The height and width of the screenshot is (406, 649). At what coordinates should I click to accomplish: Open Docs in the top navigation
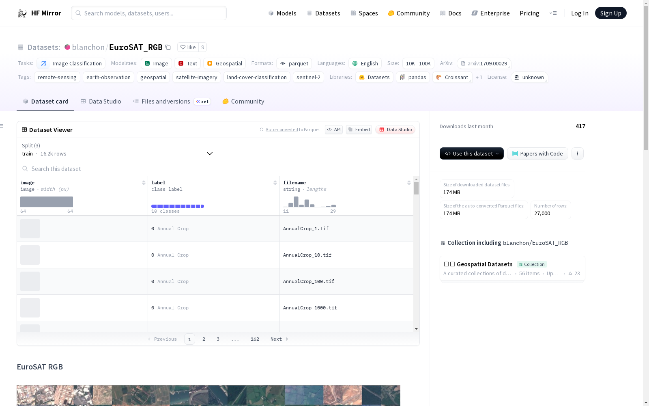click(x=451, y=13)
